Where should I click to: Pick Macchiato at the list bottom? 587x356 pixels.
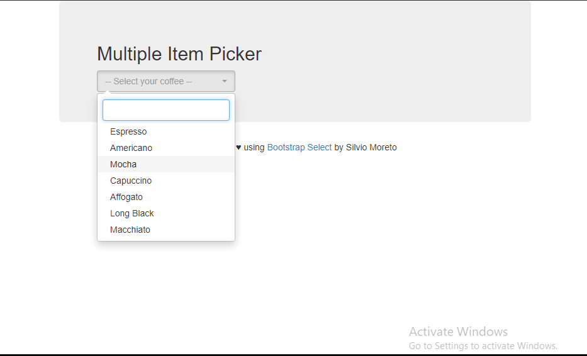point(166,230)
